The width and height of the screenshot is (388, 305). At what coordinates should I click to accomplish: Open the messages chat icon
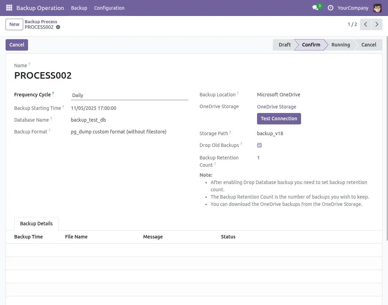pyautogui.click(x=315, y=8)
